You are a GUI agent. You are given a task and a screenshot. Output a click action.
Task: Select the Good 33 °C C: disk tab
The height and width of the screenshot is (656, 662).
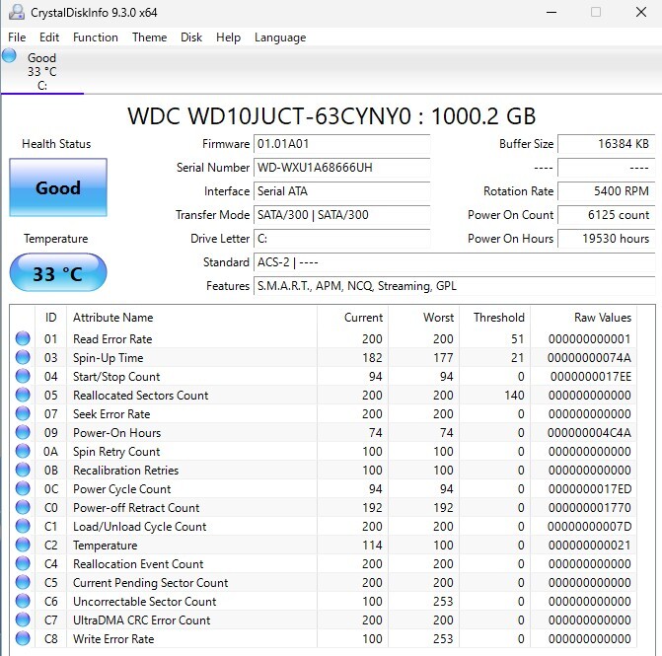point(42,71)
